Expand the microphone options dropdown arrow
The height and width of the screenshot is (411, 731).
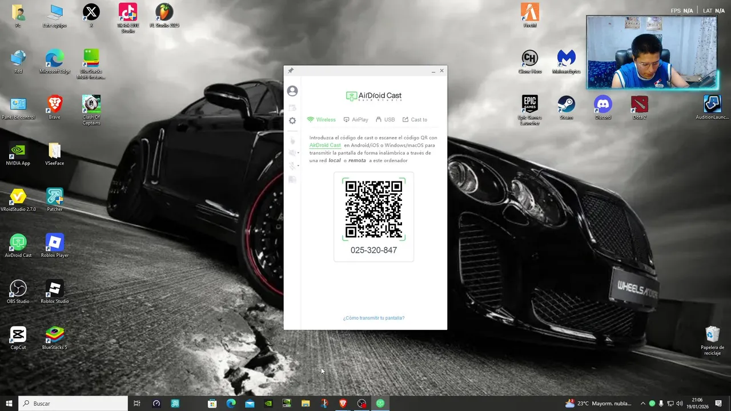point(298,166)
